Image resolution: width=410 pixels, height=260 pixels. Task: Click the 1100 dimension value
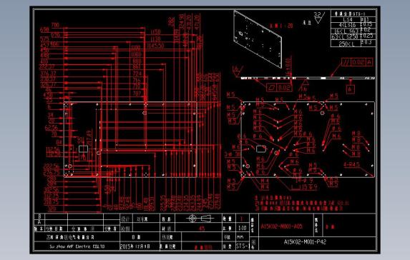point(136,48)
